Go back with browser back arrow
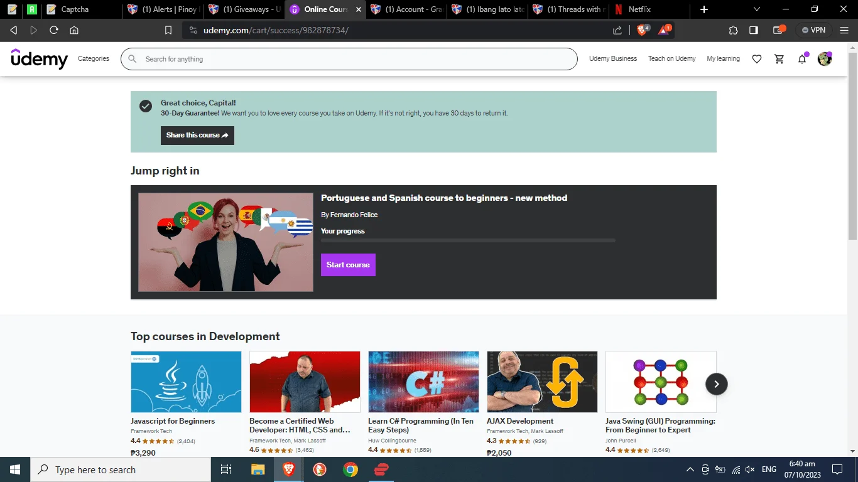 point(14,30)
